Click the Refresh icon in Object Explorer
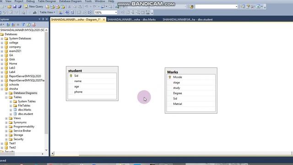This screenshot has width=293, height=165. [28, 24]
